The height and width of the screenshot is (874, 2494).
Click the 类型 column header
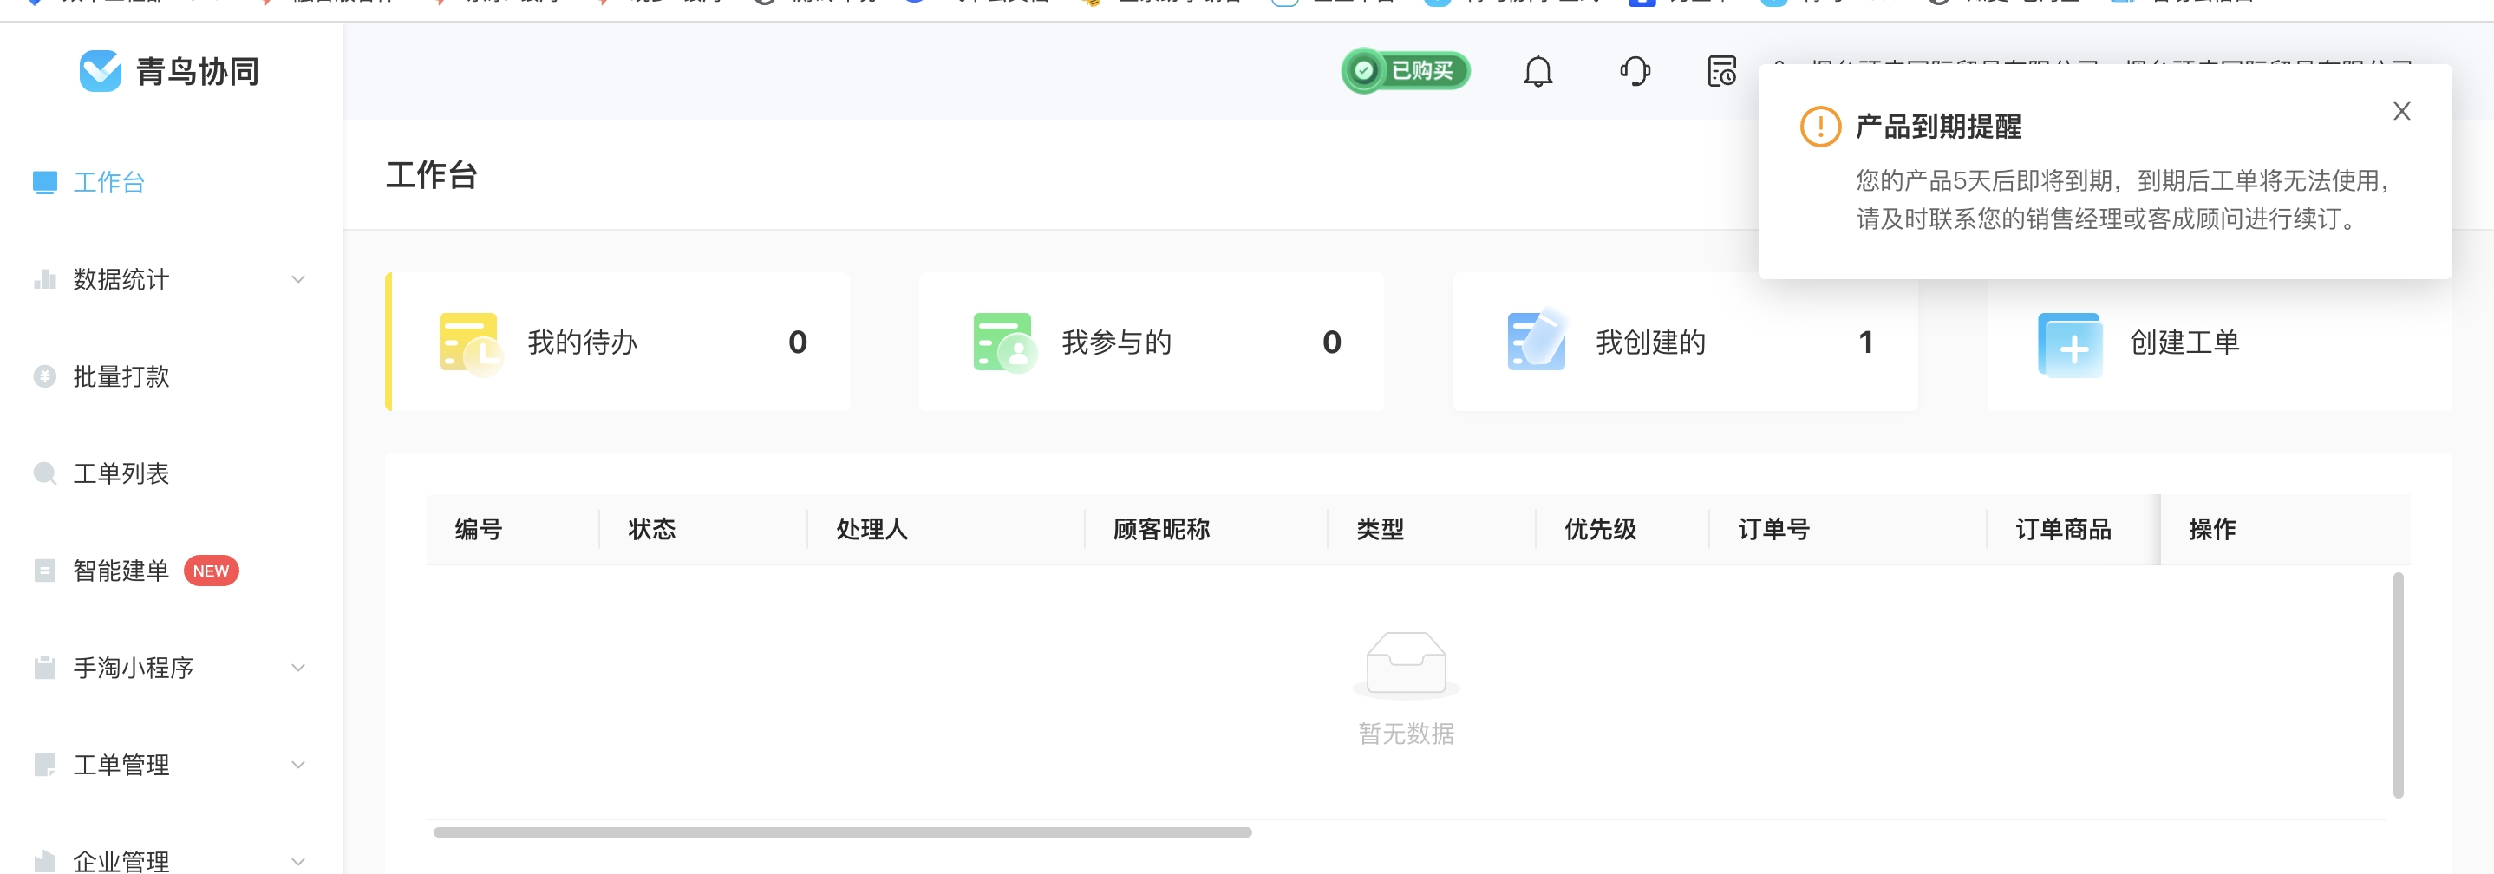point(1380,530)
